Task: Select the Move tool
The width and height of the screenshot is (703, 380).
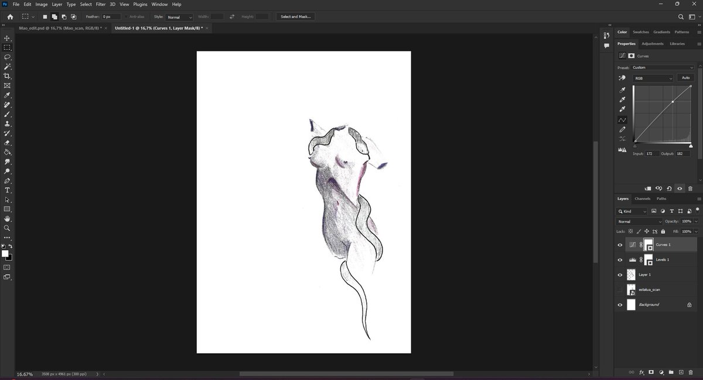Action: tap(7, 38)
